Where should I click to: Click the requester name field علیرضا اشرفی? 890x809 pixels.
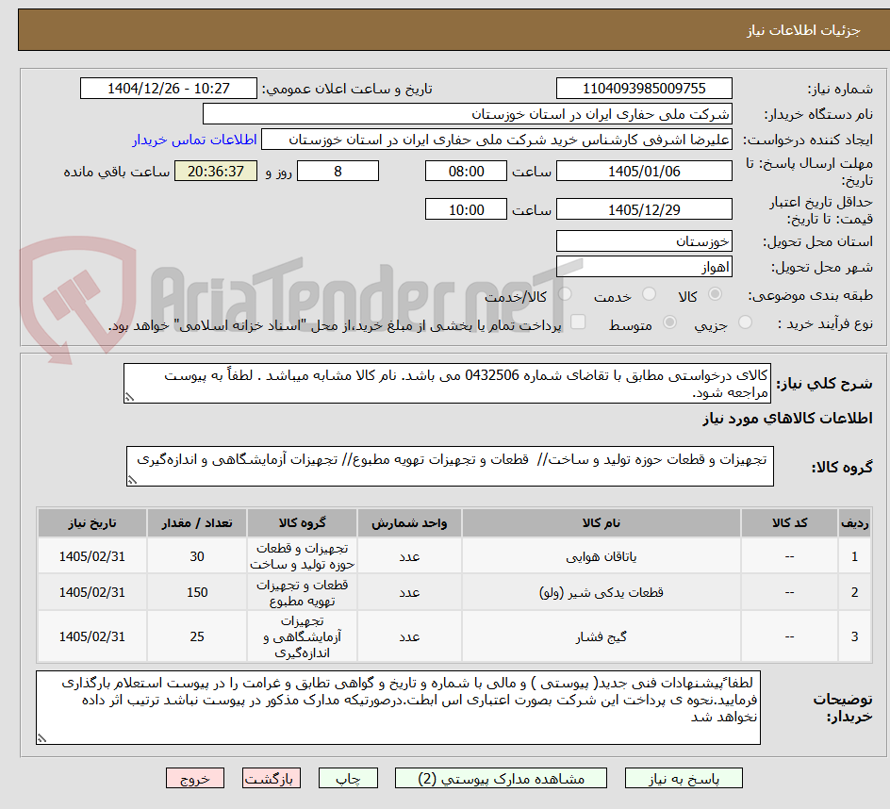pos(497,140)
